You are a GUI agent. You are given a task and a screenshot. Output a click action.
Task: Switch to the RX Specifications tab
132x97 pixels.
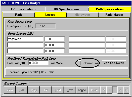67,9
